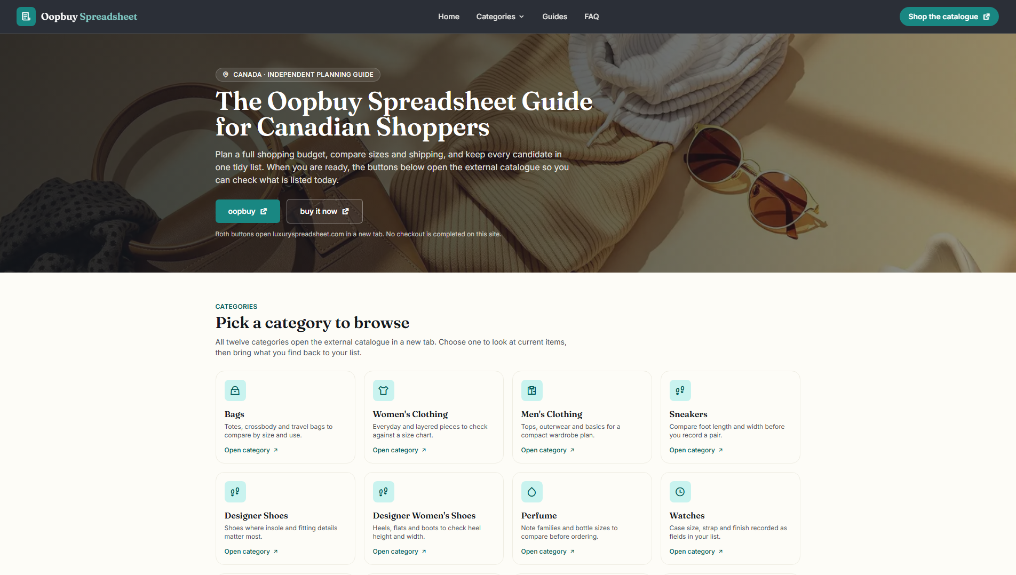The image size is (1016, 575).
Task: Click the Oopbuy Spreadsheet logo icon
Action: click(x=26, y=17)
